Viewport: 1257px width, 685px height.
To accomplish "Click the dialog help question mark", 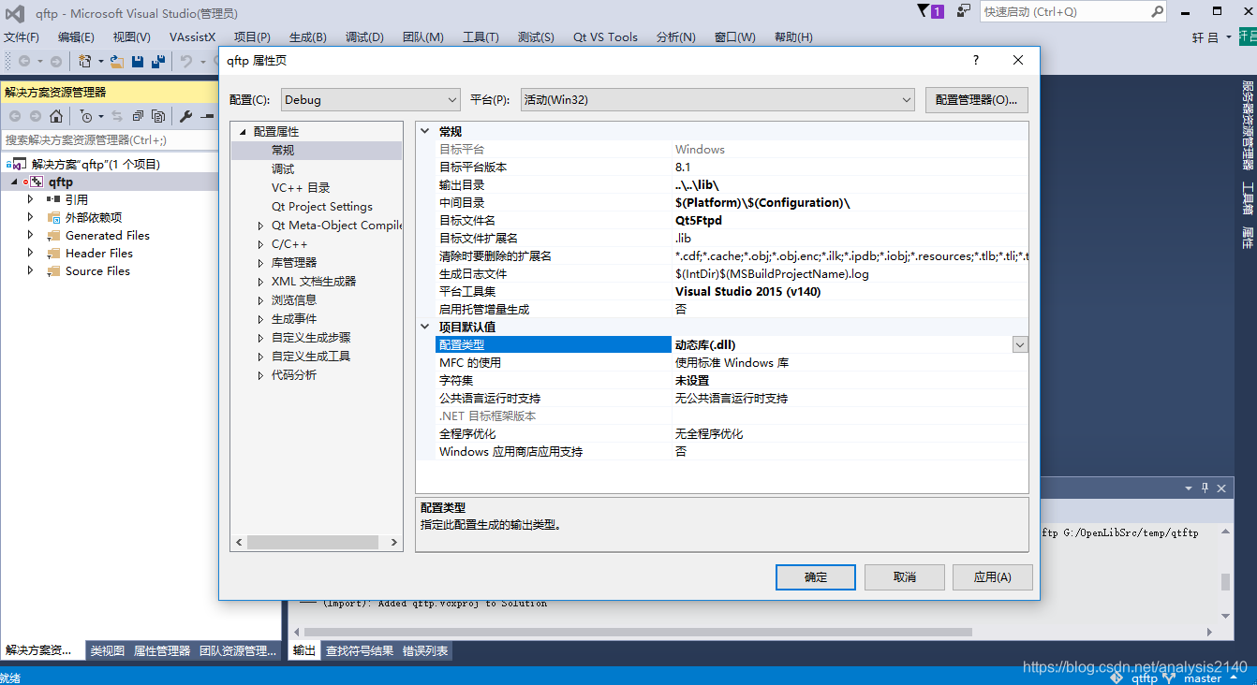I will pos(976,60).
